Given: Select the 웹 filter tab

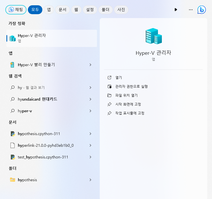Looking at the screenshot, I should pos(76,10).
